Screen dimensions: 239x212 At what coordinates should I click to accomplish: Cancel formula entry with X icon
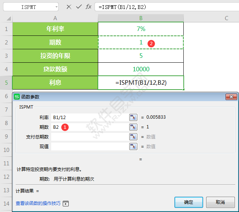(x=69, y=7)
